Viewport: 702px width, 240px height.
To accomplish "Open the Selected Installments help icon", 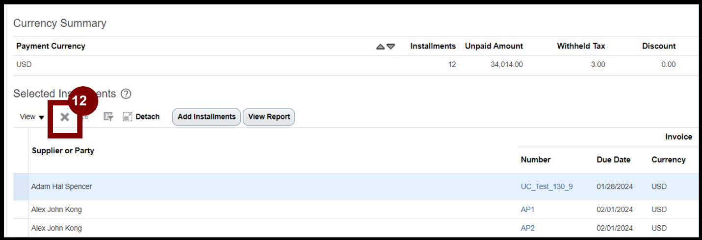I will [x=126, y=94].
